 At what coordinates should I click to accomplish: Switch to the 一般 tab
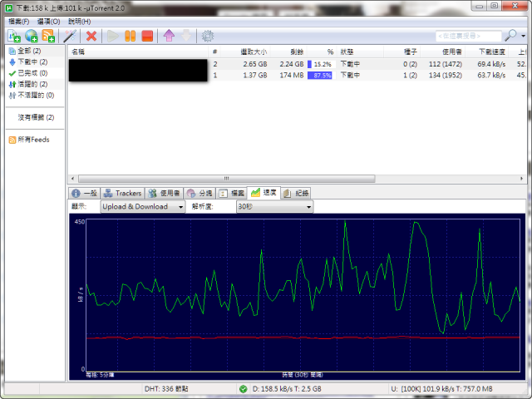[85, 193]
